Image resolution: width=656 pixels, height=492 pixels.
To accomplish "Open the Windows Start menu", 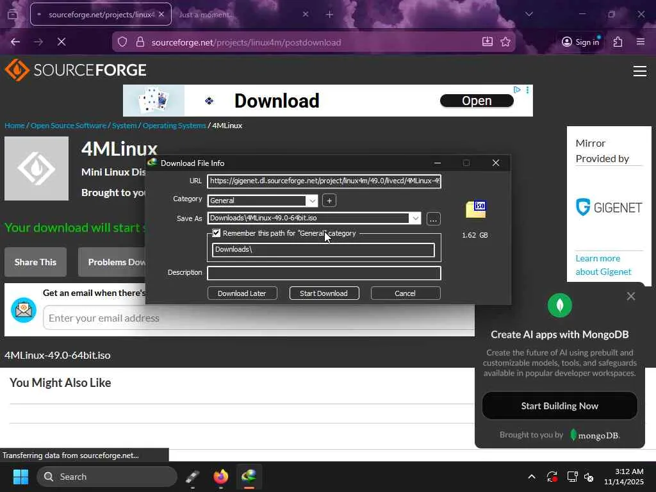I will coord(20,477).
